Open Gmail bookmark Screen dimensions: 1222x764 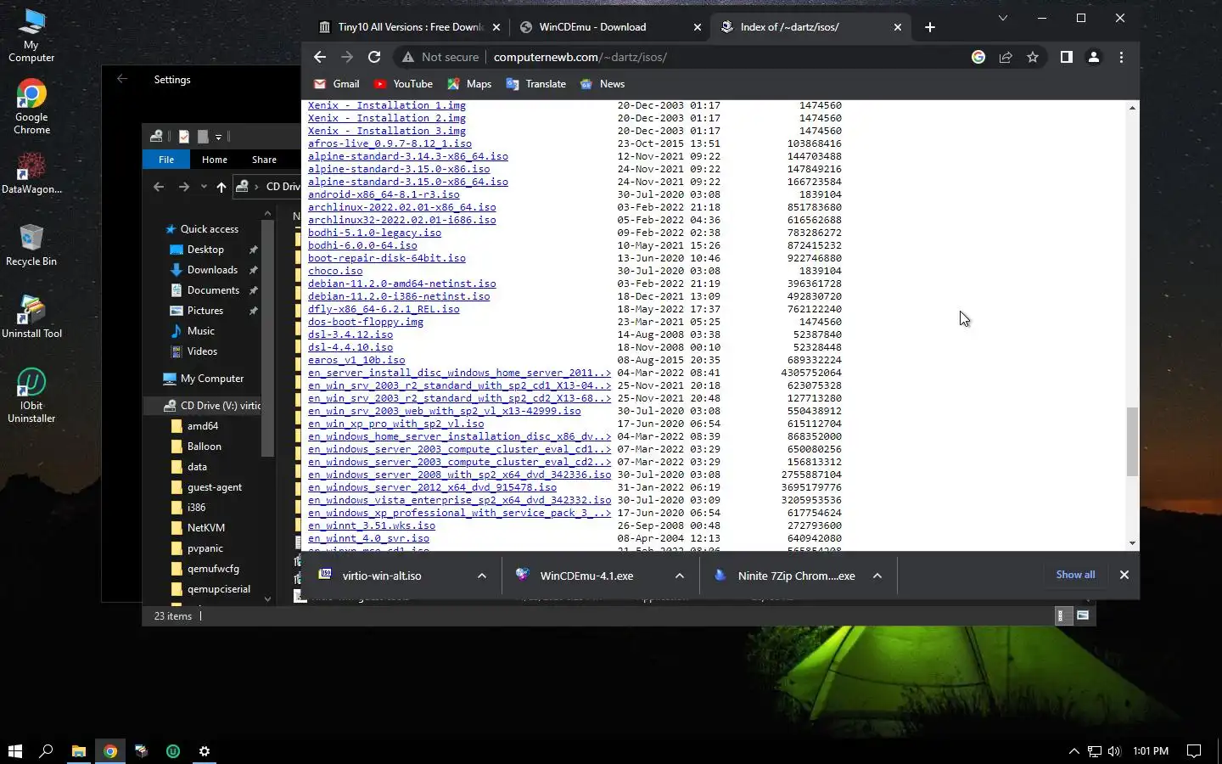coord(337,84)
